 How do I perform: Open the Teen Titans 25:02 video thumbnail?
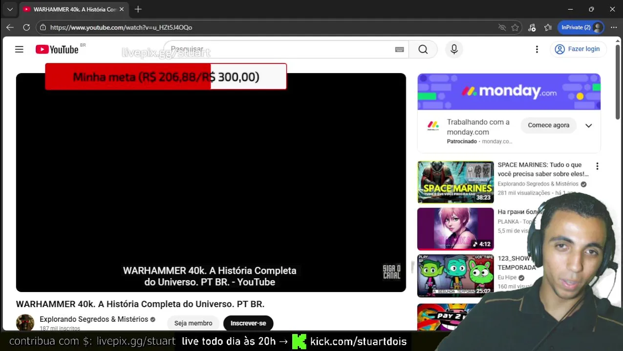[455, 275]
